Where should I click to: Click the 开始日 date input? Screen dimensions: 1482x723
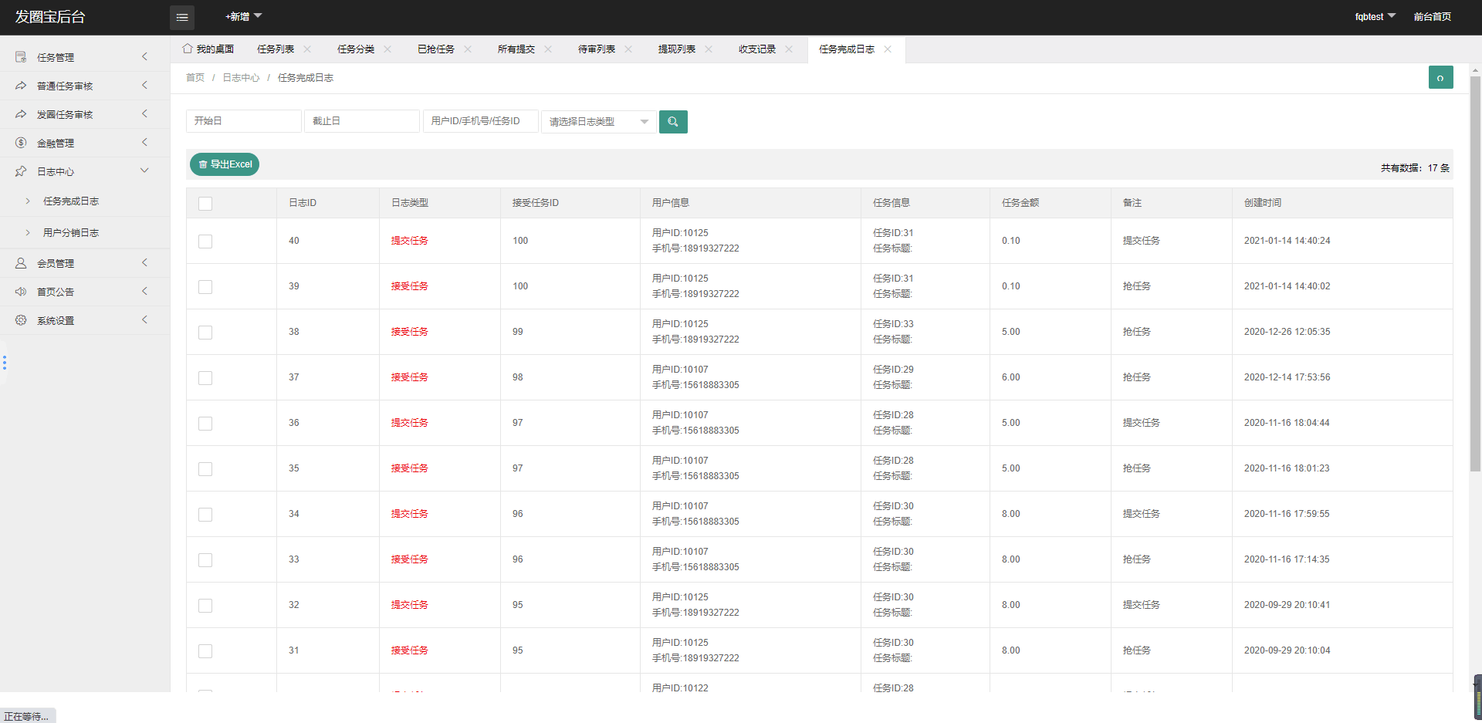coord(244,121)
